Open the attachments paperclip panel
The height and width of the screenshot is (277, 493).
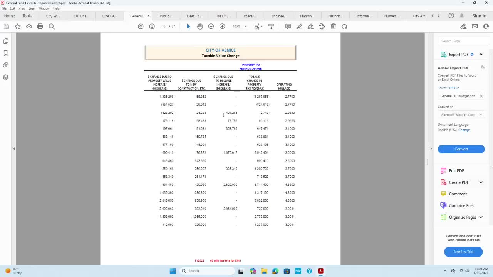(x=6, y=65)
